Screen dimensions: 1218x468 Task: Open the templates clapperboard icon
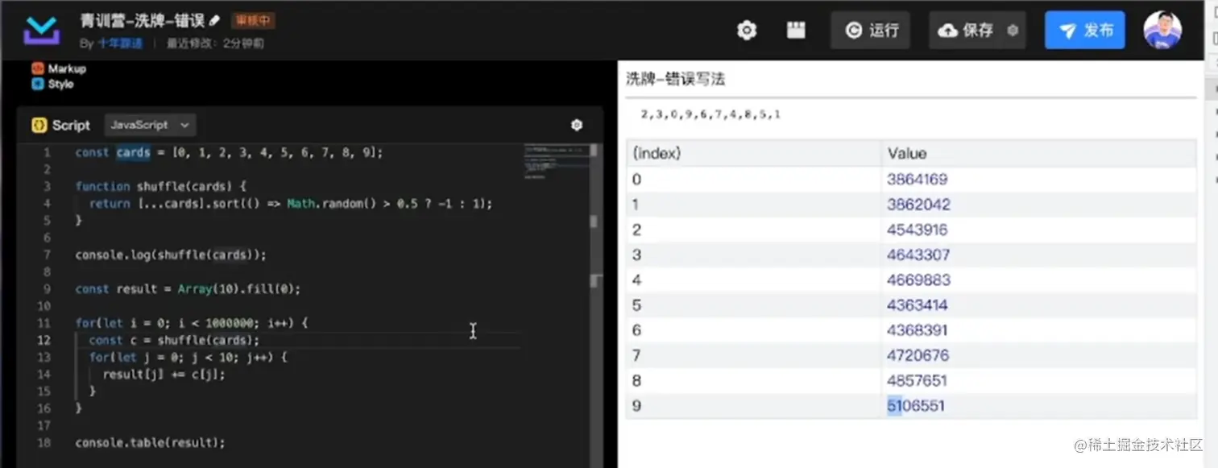point(796,31)
